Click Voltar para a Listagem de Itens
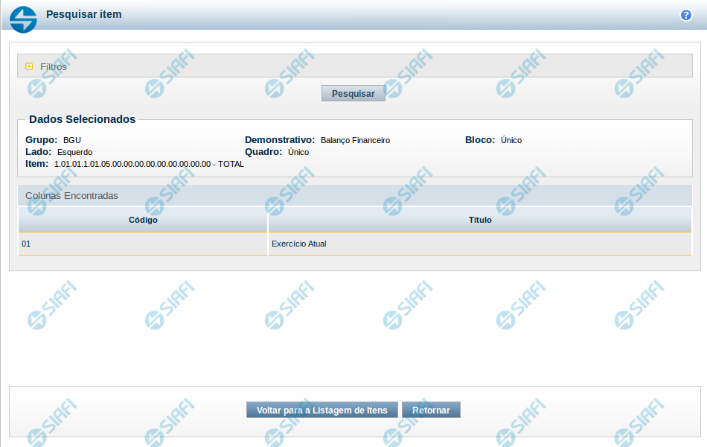The image size is (707, 447). [321, 410]
